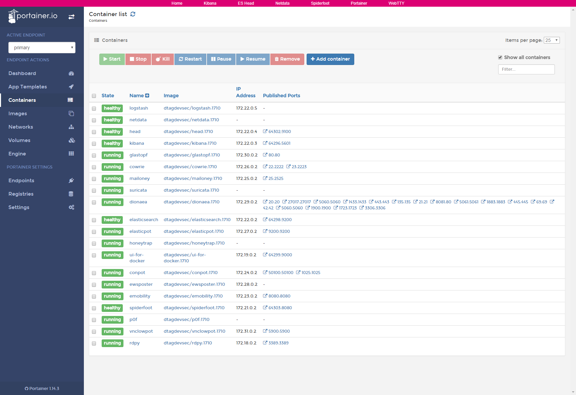Click the sidebar toggle arrows icon
The height and width of the screenshot is (395, 576).
click(71, 17)
